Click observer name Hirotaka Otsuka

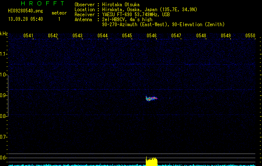(x=121, y=5)
